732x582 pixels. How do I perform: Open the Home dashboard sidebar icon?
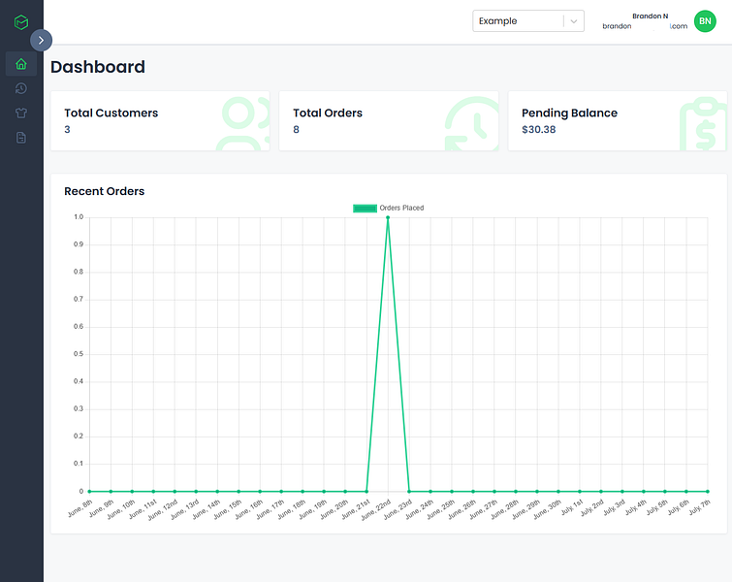[x=21, y=64]
